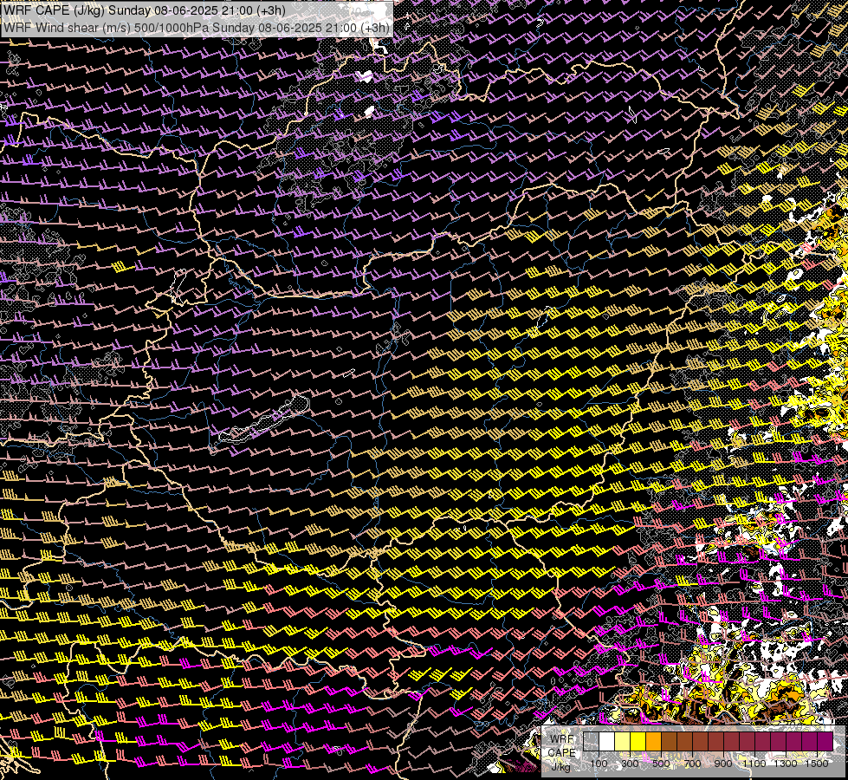The height and width of the screenshot is (780, 848).
Task: Select the pale yellow CAPE legend swatch
Action: 623,741
